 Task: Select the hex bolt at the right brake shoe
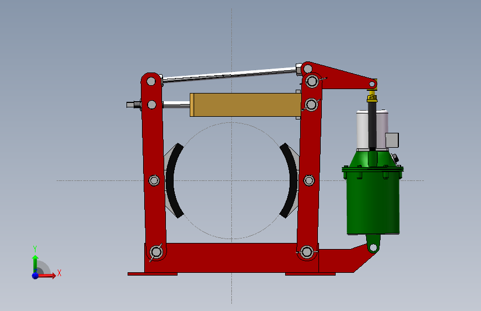[x=309, y=180]
